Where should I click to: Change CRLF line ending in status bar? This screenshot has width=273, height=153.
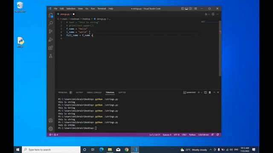point(184,135)
